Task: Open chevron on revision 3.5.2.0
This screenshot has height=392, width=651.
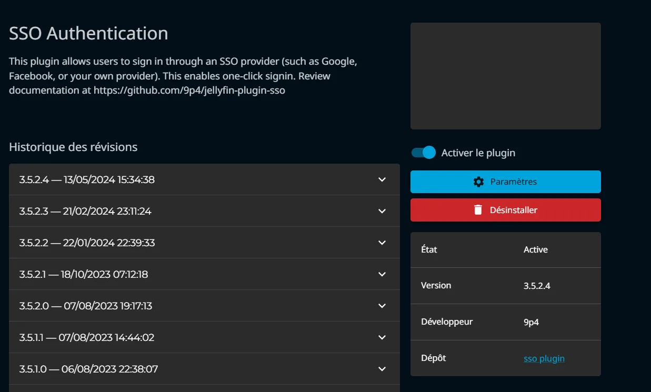Action: [382, 306]
